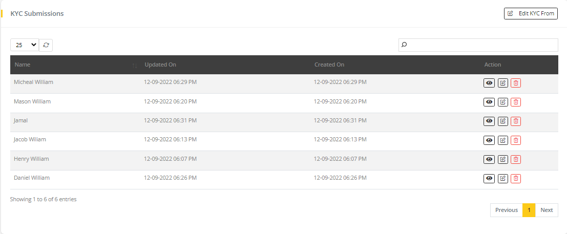Screen dimensions: 567x234
Task: Click the Updated On column header
Action: pos(160,65)
